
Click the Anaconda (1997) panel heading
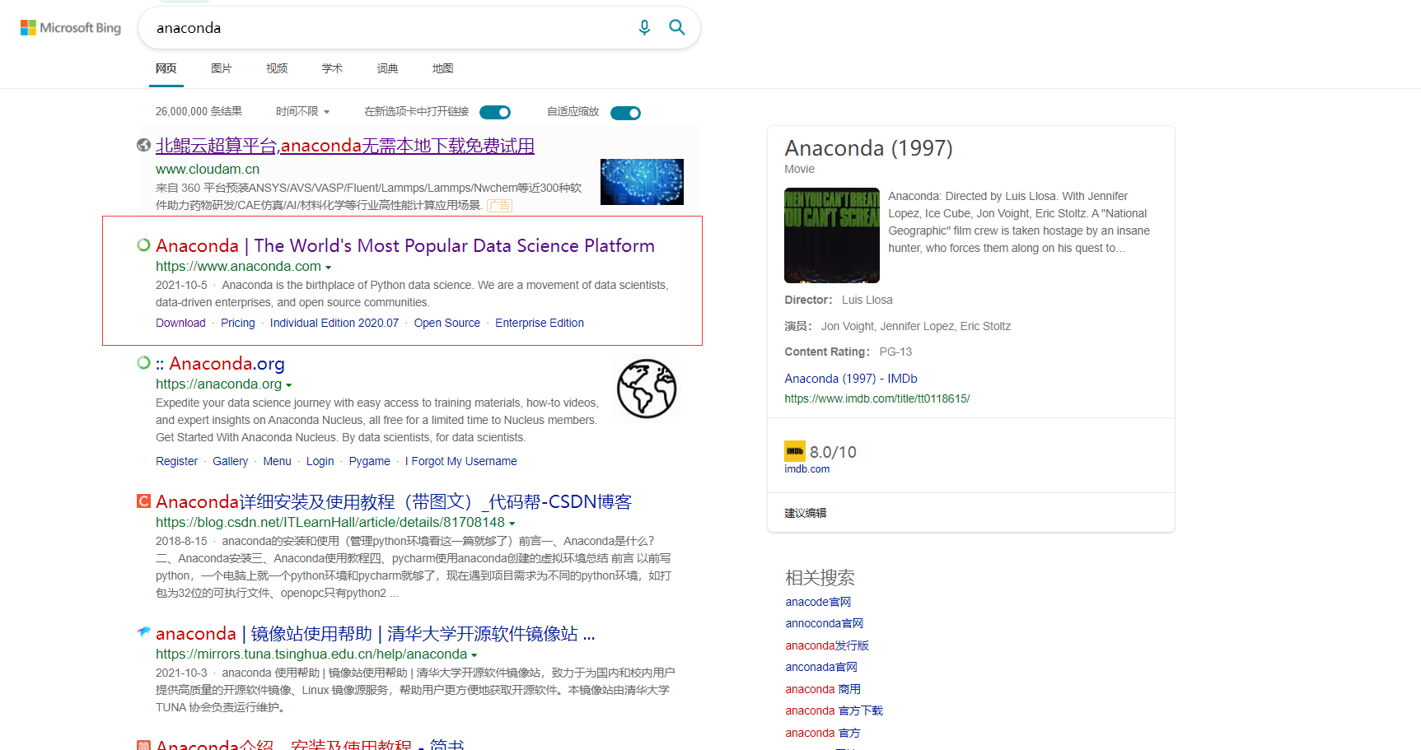point(869,148)
